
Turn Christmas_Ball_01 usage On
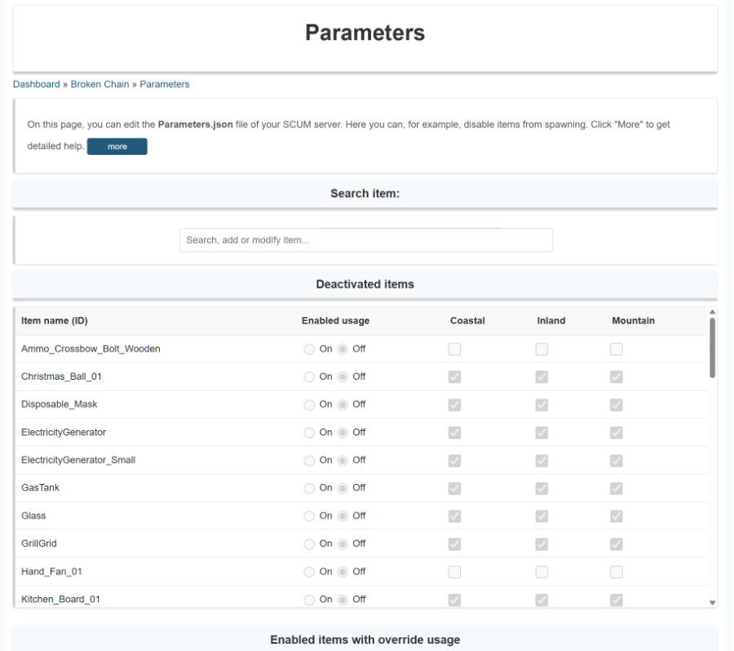(x=309, y=376)
